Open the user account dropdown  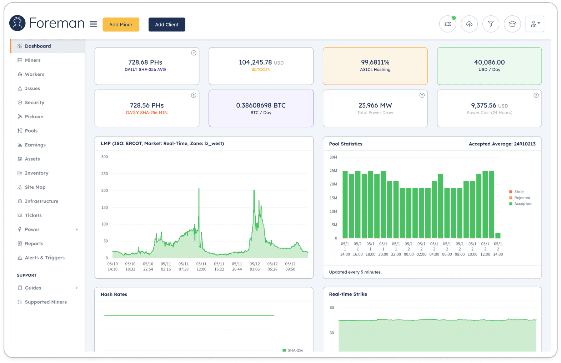[x=535, y=24]
